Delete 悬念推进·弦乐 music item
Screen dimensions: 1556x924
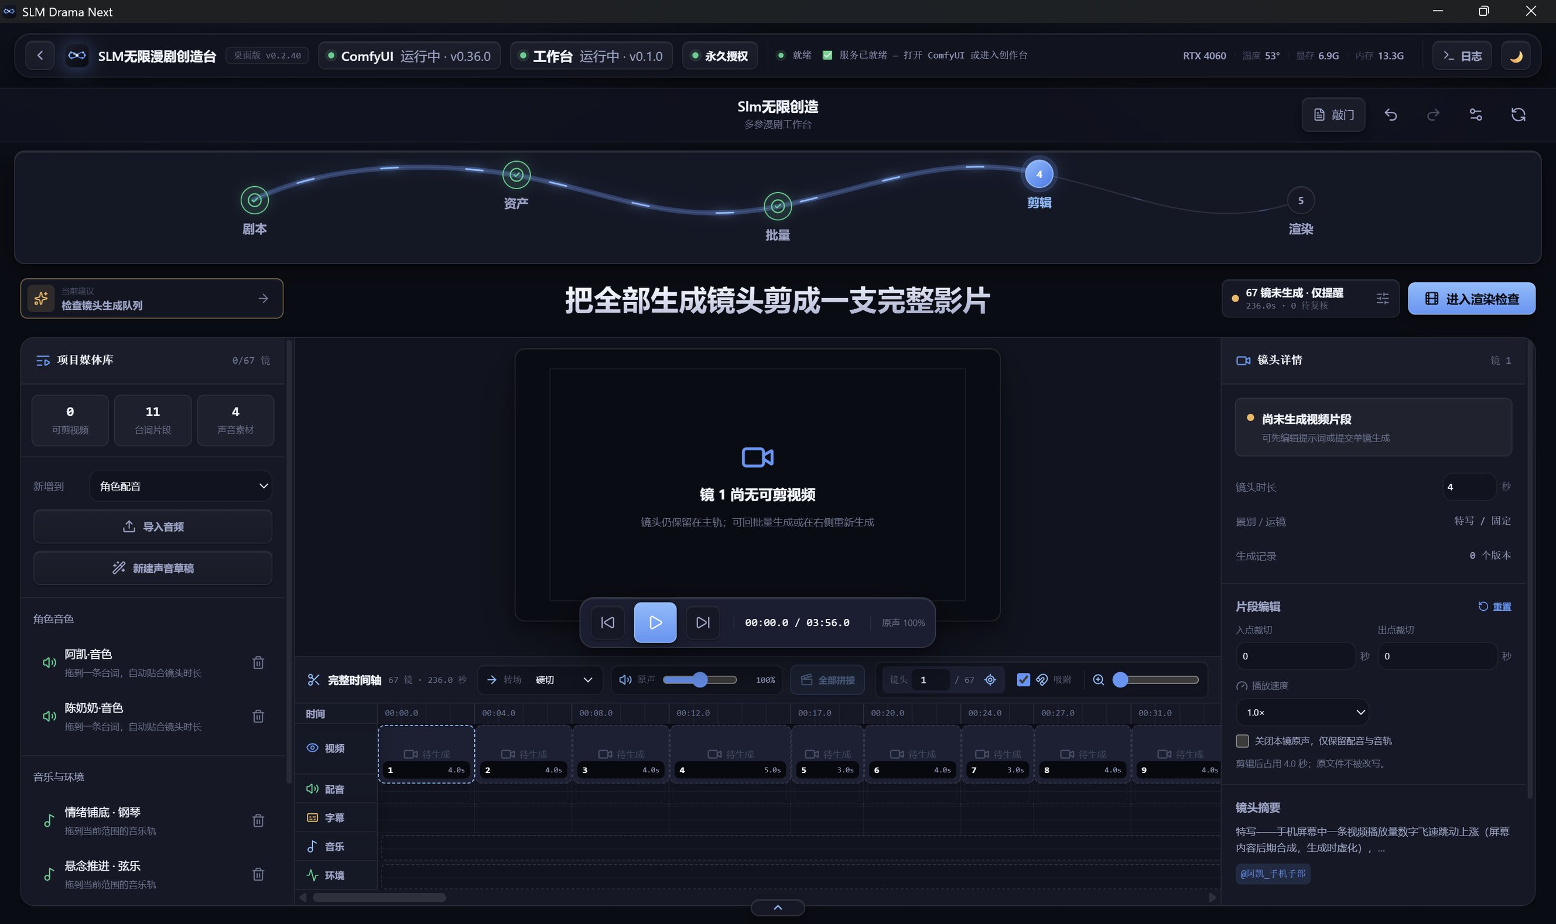[x=258, y=874]
